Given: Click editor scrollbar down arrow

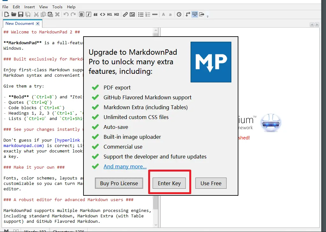Looking at the screenshot, I should coord(156,225).
